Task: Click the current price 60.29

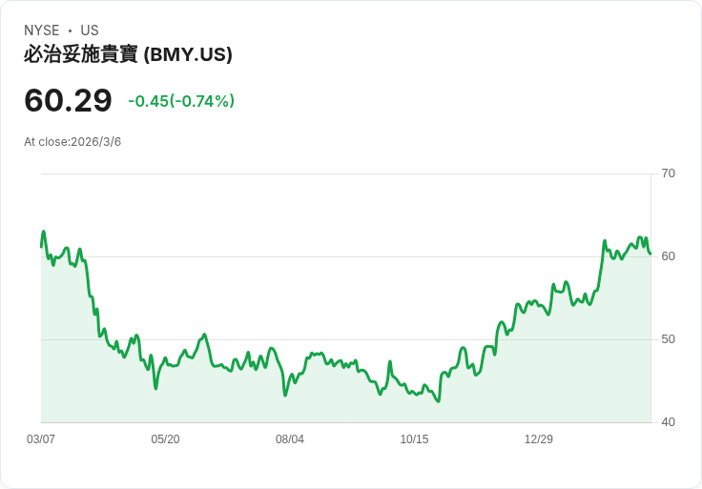Action: point(68,100)
